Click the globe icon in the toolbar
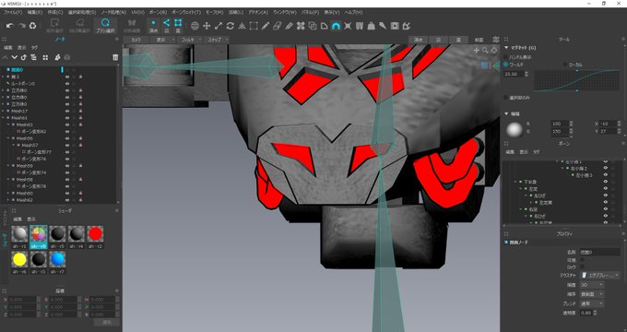The width and height of the screenshot is (627, 332). (x=195, y=26)
